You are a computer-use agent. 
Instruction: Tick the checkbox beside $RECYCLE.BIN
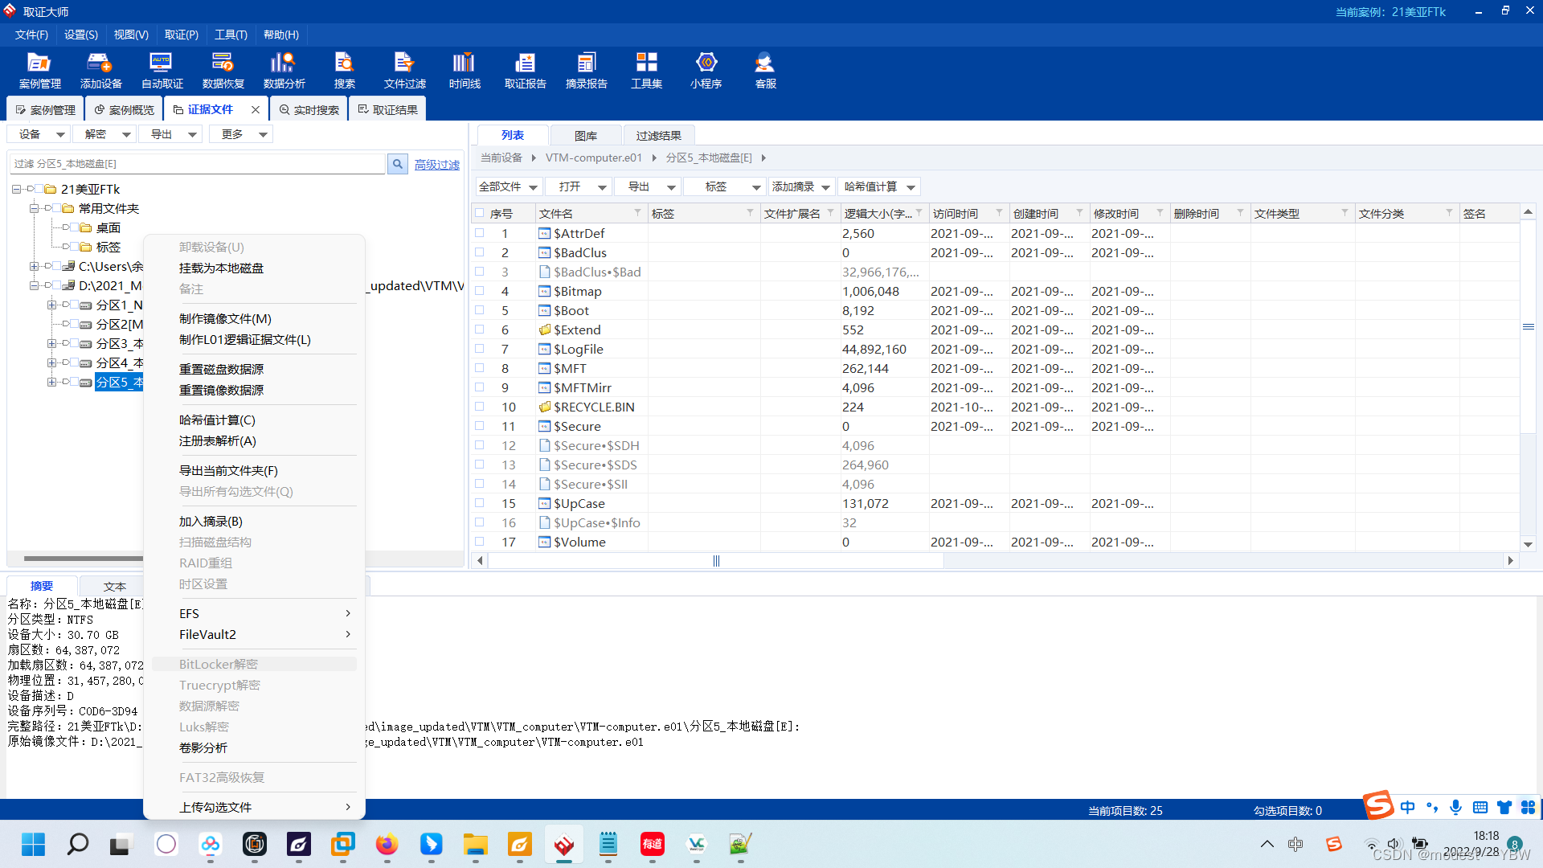pos(480,407)
